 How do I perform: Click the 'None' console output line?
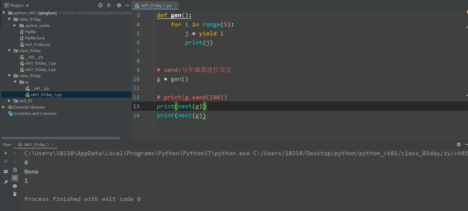[31, 172]
